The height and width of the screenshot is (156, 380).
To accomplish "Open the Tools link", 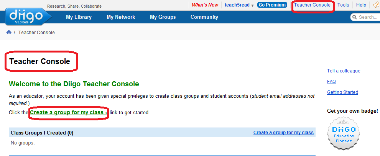I will tap(343, 5).
